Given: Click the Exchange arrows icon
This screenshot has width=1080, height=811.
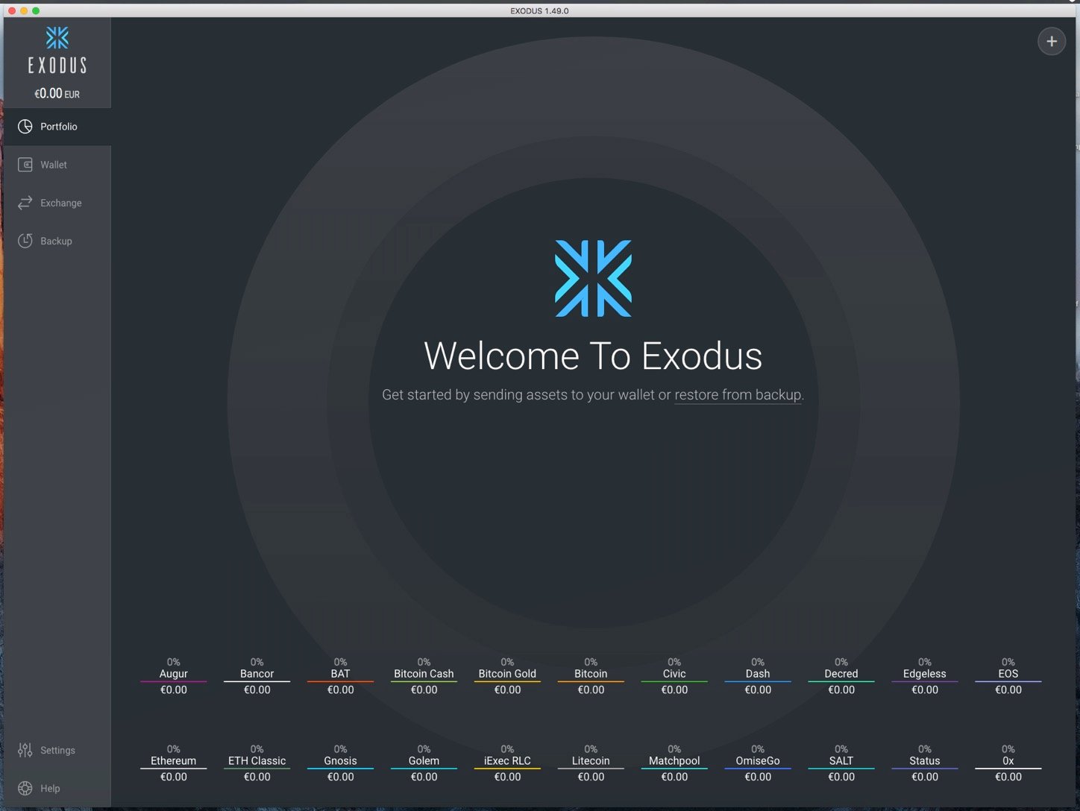Looking at the screenshot, I should [x=25, y=203].
